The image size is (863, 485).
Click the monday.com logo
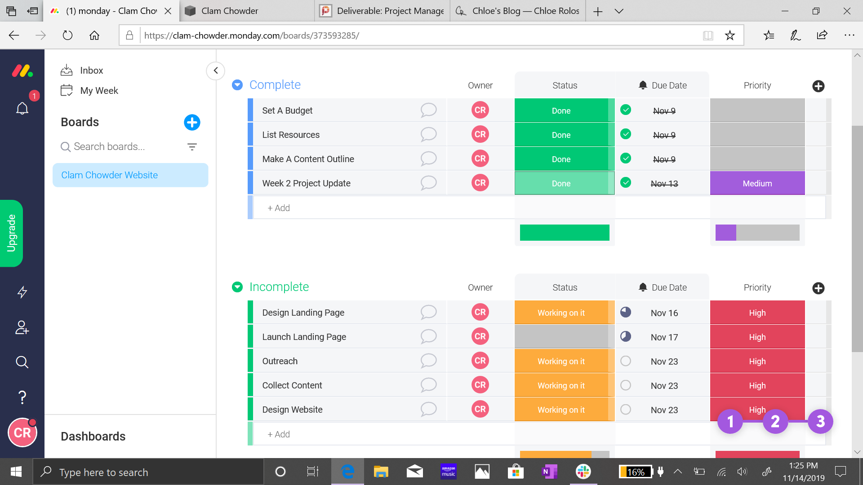coord(22,70)
